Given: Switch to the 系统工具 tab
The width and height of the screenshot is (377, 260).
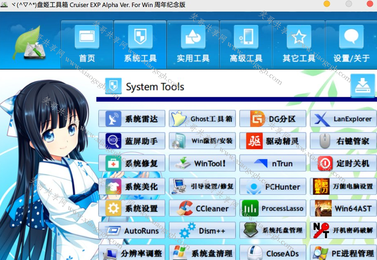Looking at the screenshot, I should click(140, 44).
